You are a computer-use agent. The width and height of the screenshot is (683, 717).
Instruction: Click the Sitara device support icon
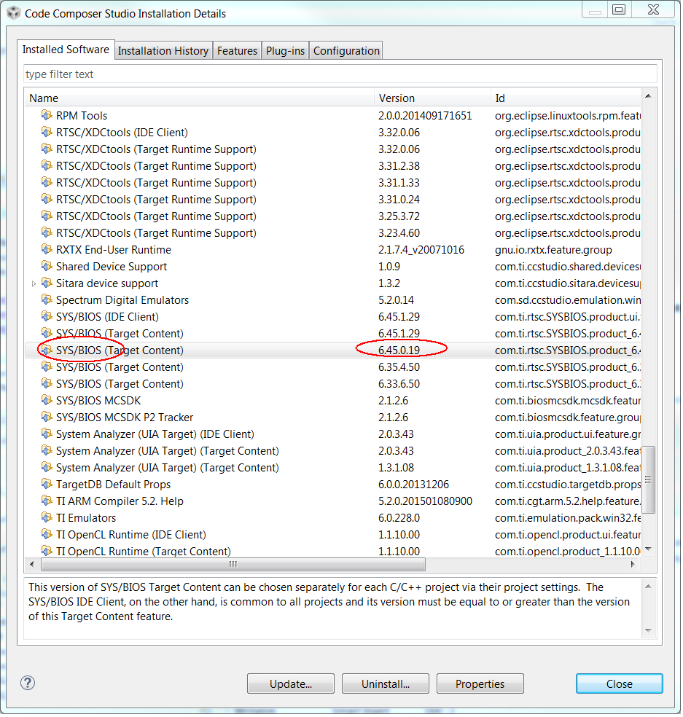click(x=47, y=283)
